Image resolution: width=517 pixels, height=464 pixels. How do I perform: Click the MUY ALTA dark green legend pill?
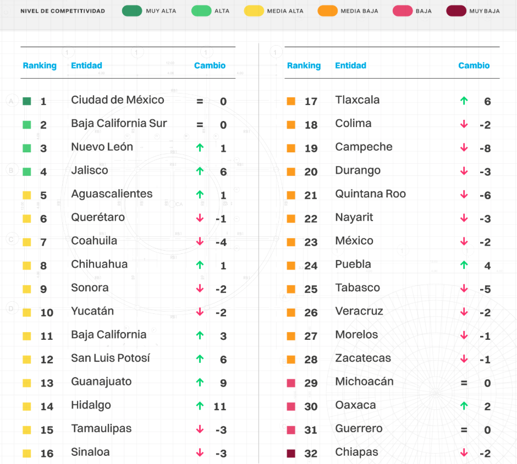pos(132,11)
